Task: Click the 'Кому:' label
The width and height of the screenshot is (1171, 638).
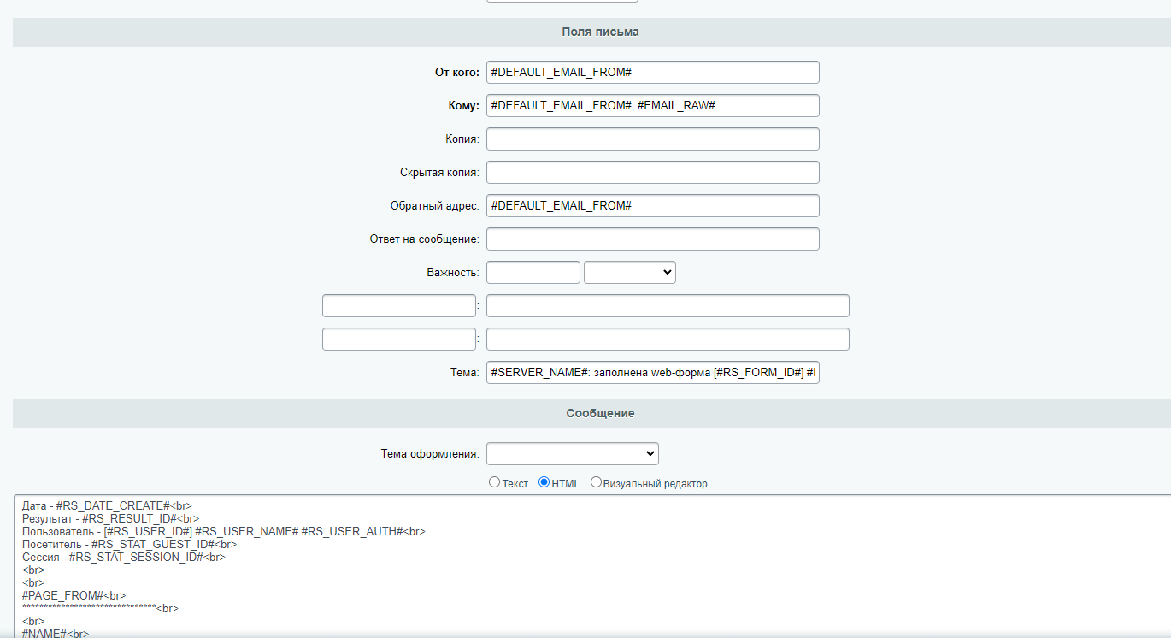Action: pyautogui.click(x=464, y=106)
